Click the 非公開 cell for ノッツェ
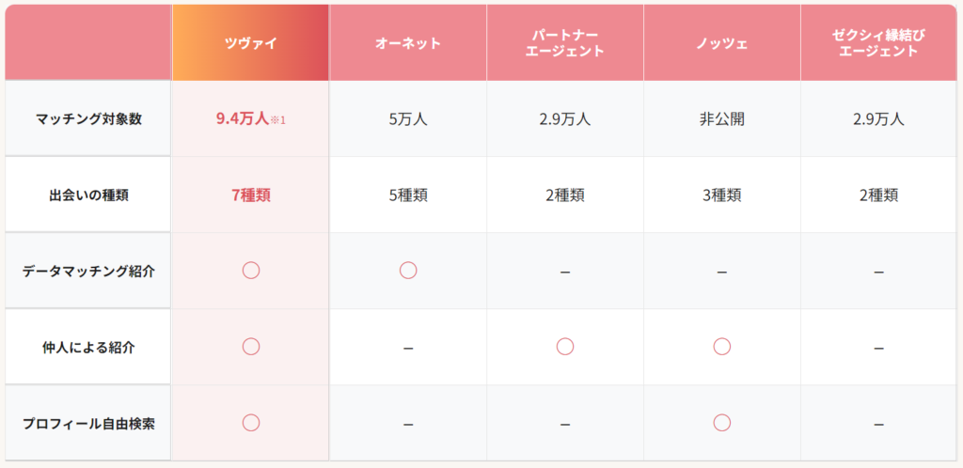Viewport: 963px width, 468px height. [722, 119]
